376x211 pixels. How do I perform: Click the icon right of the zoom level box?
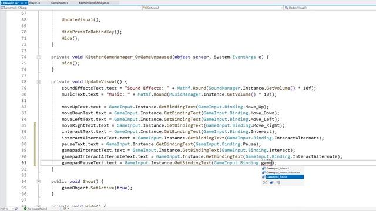click(16, 209)
